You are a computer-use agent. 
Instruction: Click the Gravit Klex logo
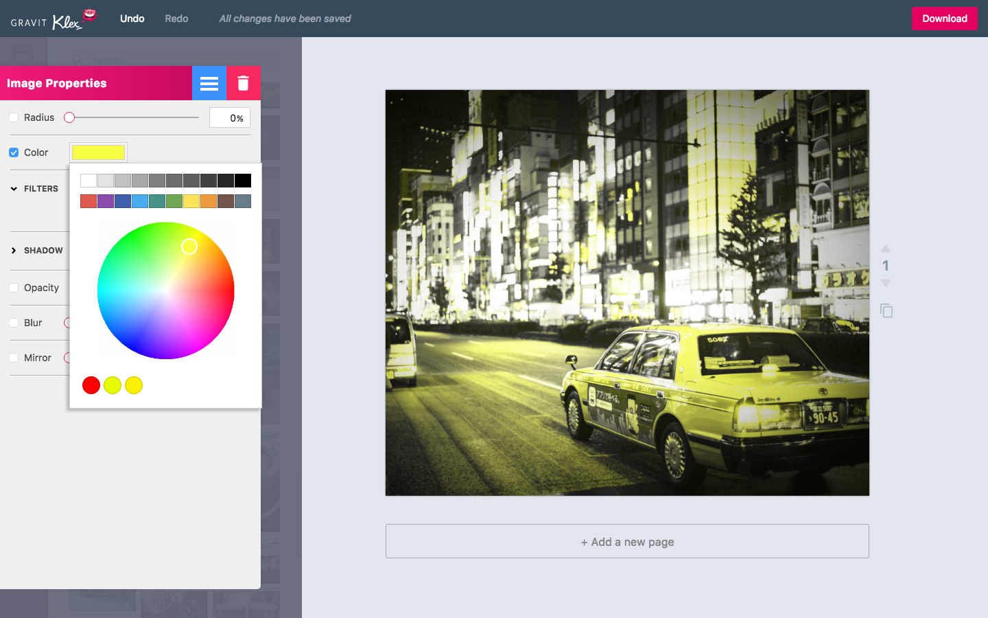click(54, 19)
